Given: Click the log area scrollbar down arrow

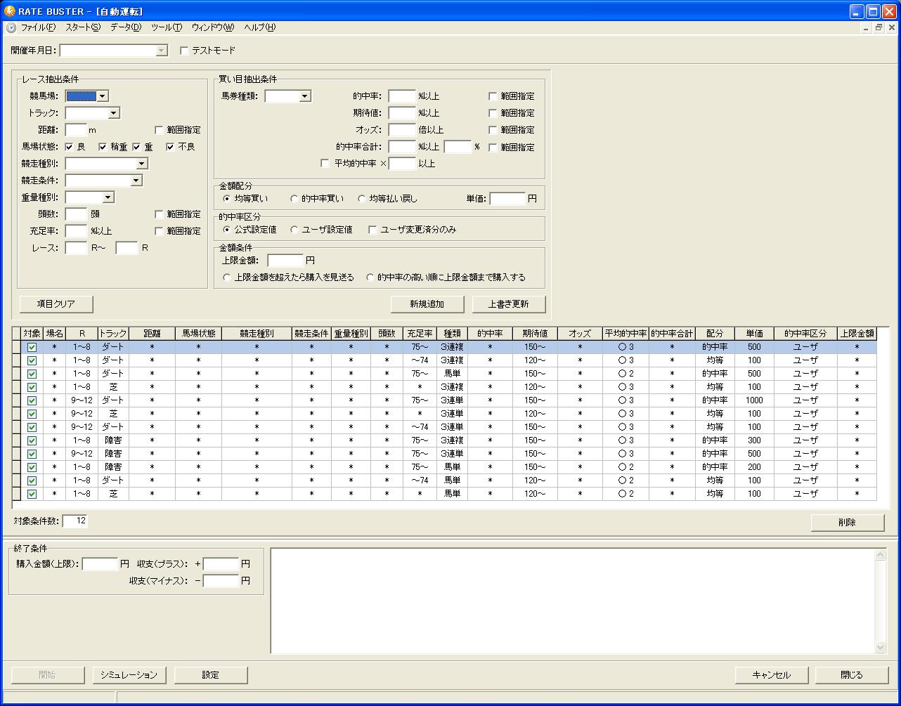Looking at the screenshot, I should [x=881, y=647].
